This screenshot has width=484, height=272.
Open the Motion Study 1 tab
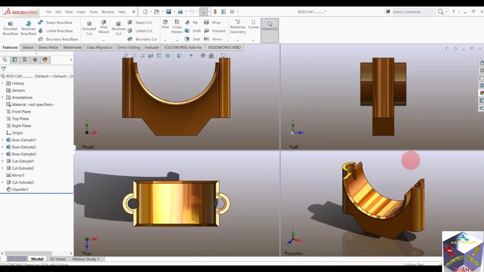point(86,259)
